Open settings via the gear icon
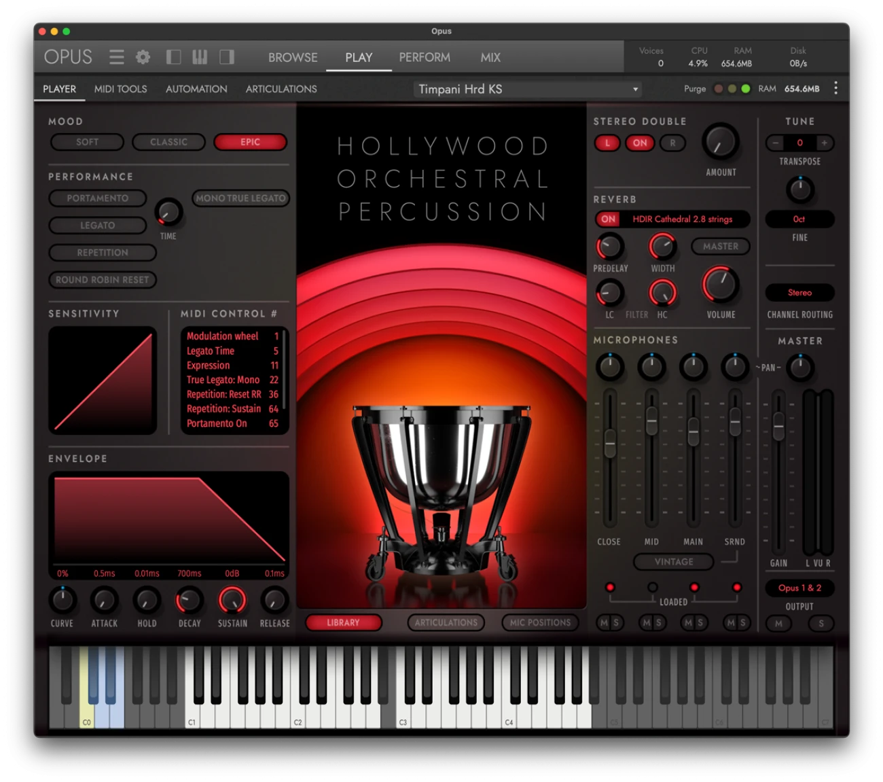 coord(143,57)
